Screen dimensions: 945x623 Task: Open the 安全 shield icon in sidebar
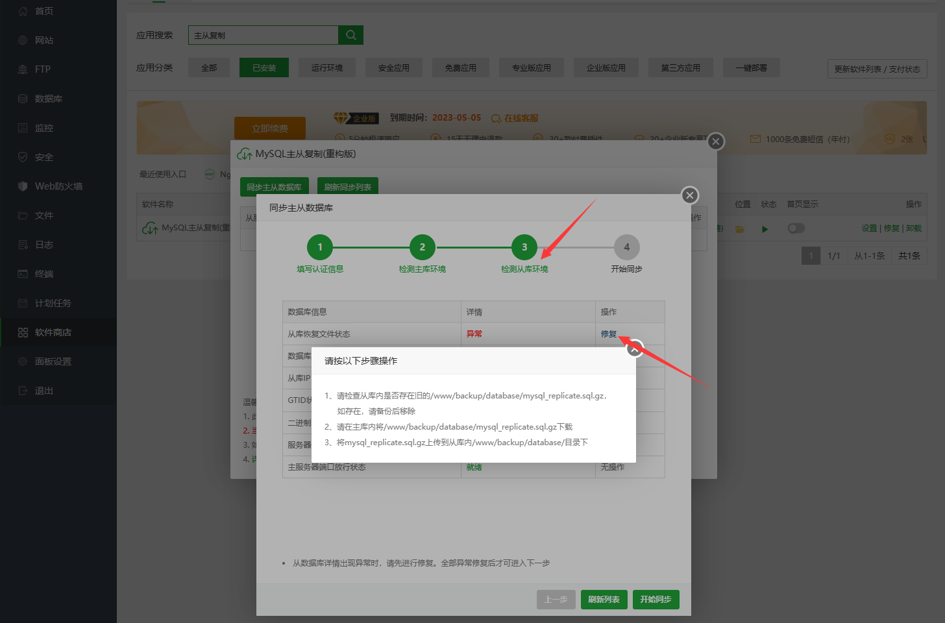pyautogui.click(x=23, y=157)
